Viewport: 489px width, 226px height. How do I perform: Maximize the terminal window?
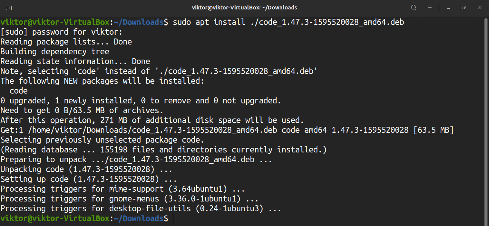tap(464, 8)
